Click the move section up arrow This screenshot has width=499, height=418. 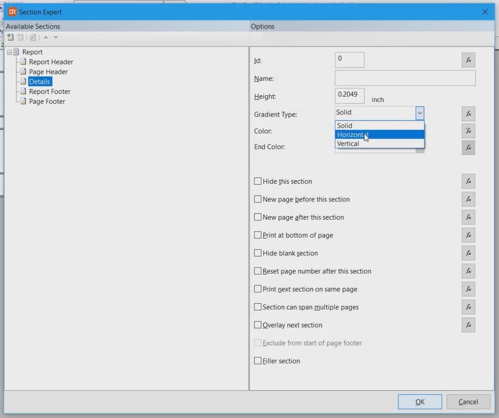point(46,37)
